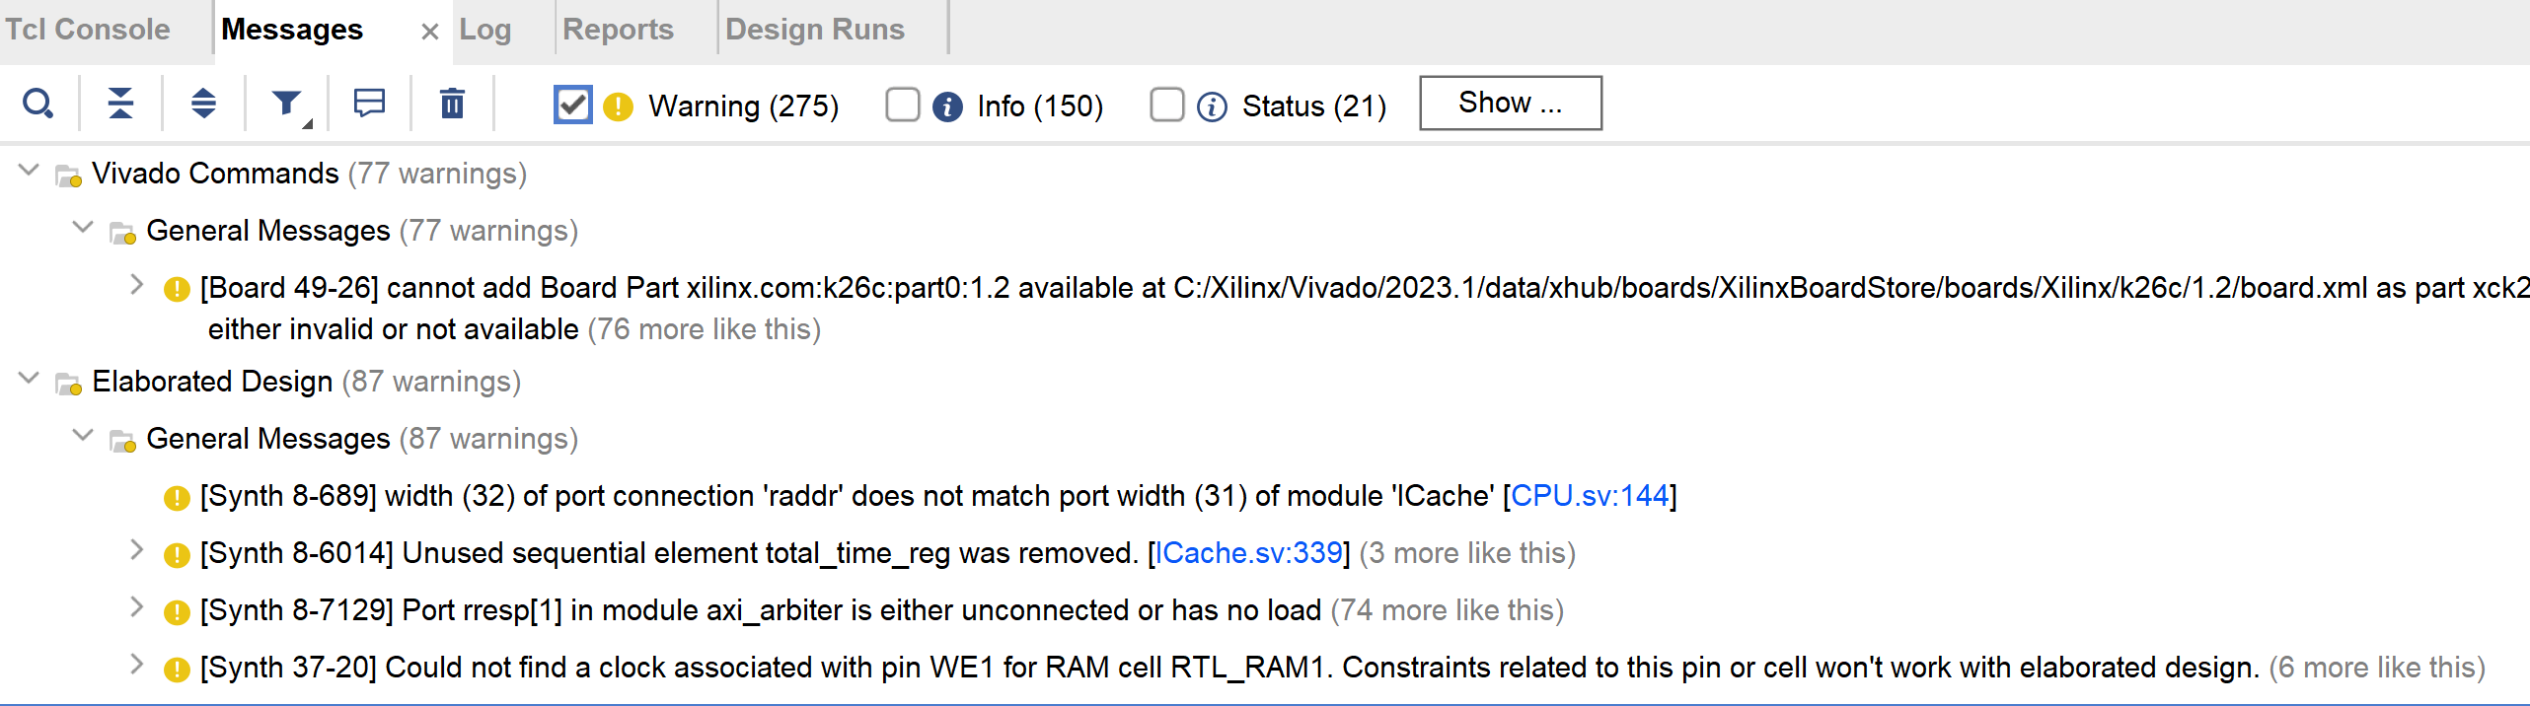Click the blue Info severity icon

(x=947, y=106)
